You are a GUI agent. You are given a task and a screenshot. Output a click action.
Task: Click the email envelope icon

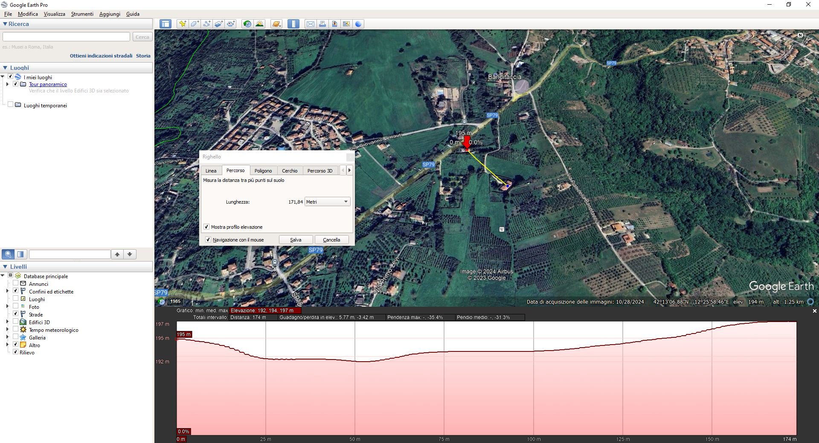(x=311, y=24)
